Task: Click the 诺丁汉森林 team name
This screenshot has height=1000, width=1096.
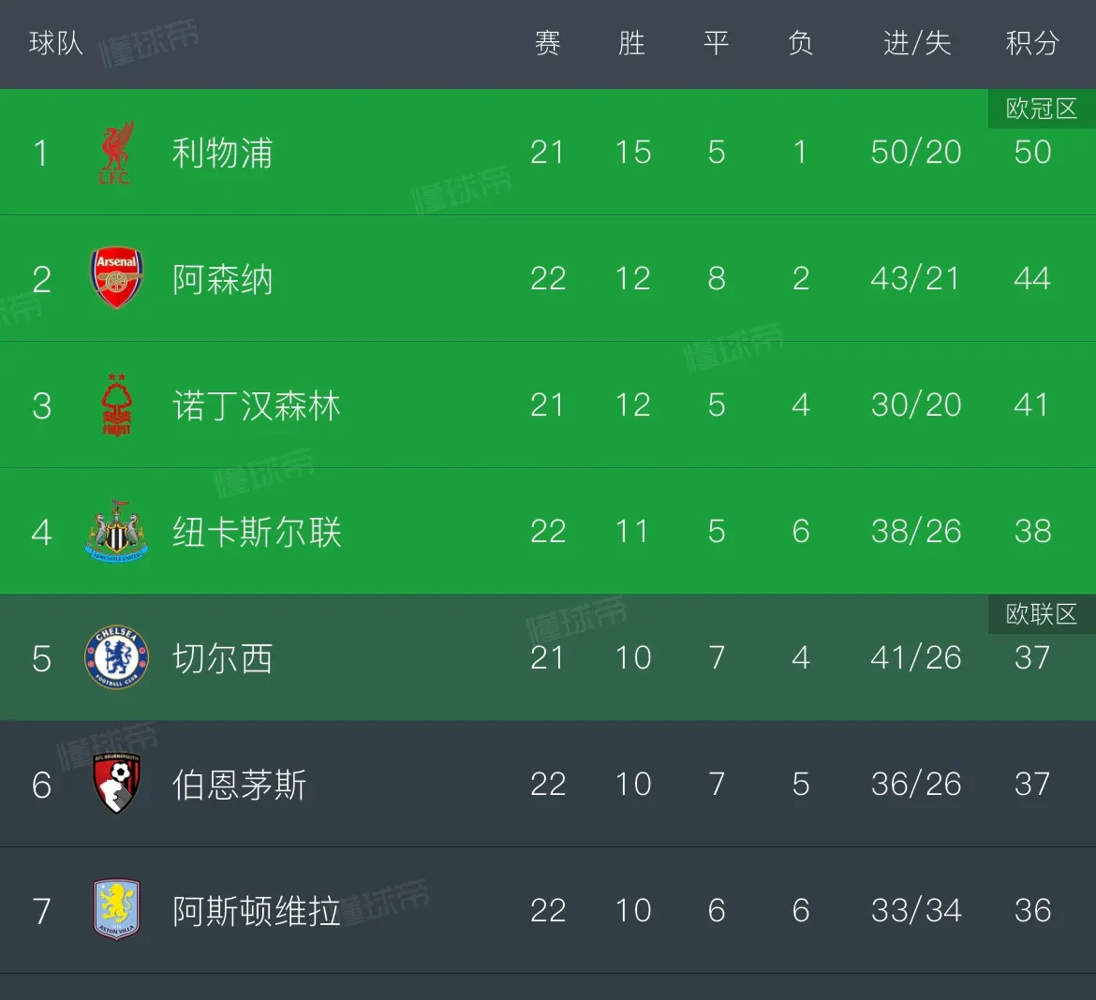Action: [256, 405]
